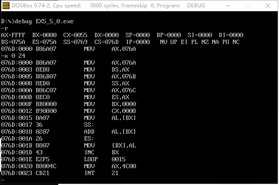Click the DOSBox 0.74-2 title bar text
The image size is (279, 185).
[x=108, y=6]
